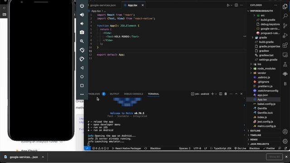Image resolution: width=290 pixels, height=163 pixels.
Task: Select the App.tsx editor tab
Action: pyautogui.click(x=132, y=5)
